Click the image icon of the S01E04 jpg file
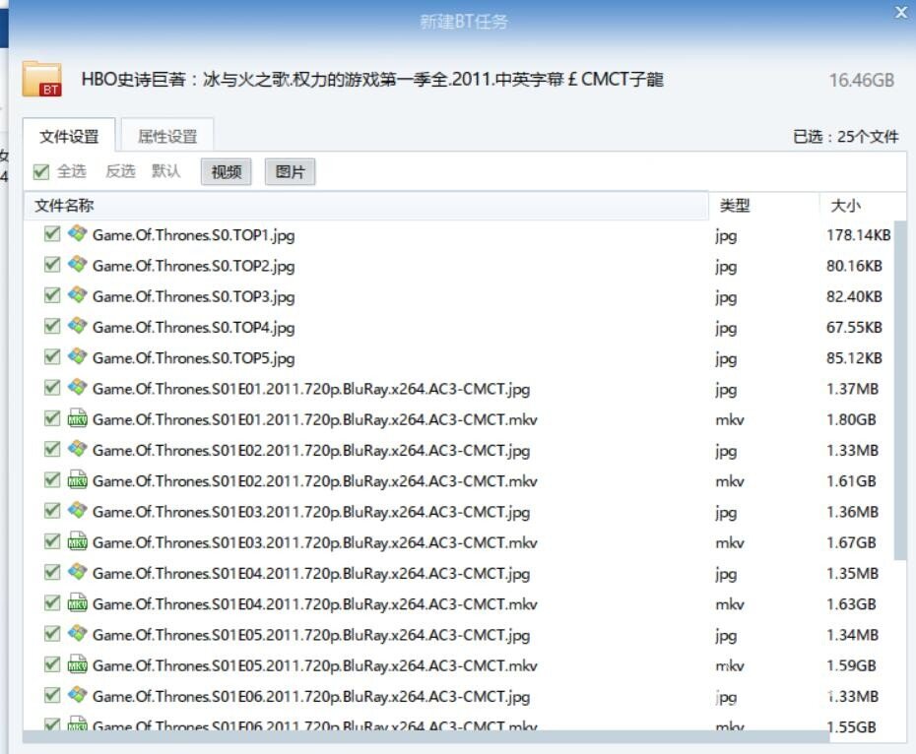The height and width of the screenshot is (754, 916). (77, 572)
